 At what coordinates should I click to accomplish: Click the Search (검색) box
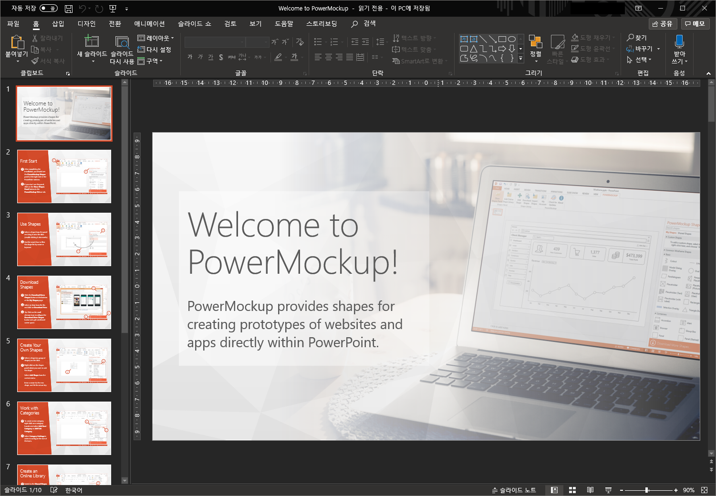point(364,23)
